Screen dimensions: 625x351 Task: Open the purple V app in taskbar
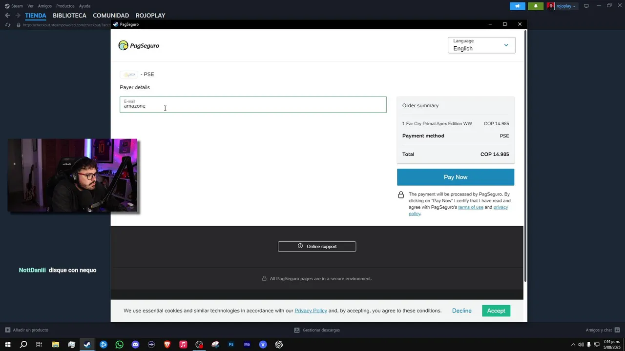click(263, 345)
